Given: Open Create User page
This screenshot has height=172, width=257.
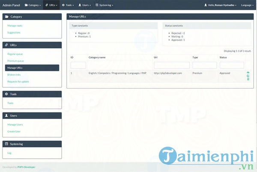Looking at the screenshot, I should pyautogui.click(x=14, y=131).
